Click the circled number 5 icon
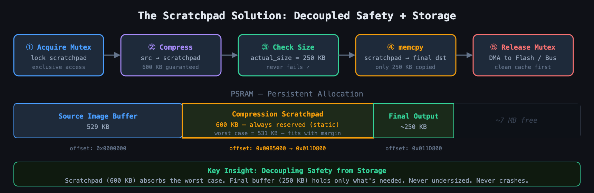This screenshot has width=594, height=193. 494,47
